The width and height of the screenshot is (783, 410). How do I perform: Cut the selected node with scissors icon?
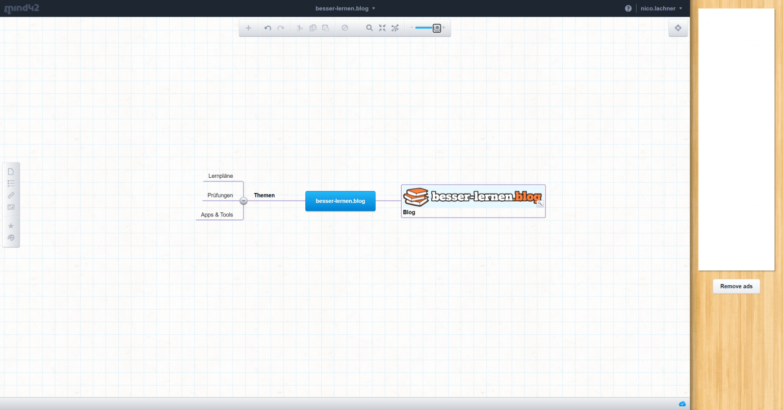pyautogui.click(x=299, y=28)
